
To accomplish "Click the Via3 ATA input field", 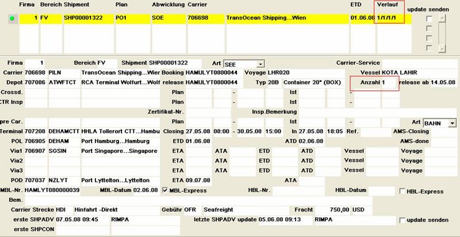I will click(242, 170).
